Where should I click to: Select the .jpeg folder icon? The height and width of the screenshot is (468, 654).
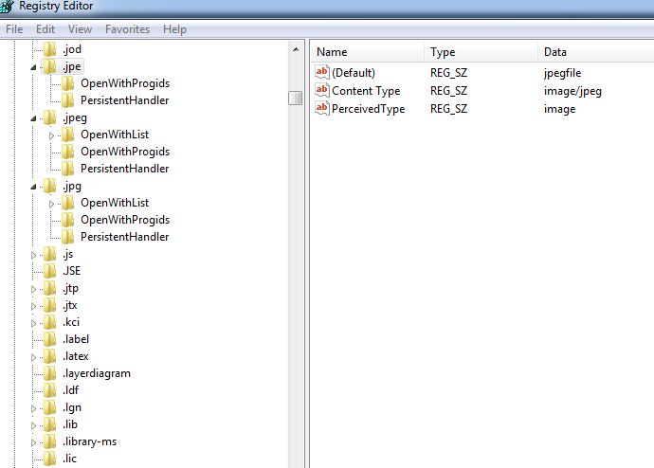[x=49, y=117]
